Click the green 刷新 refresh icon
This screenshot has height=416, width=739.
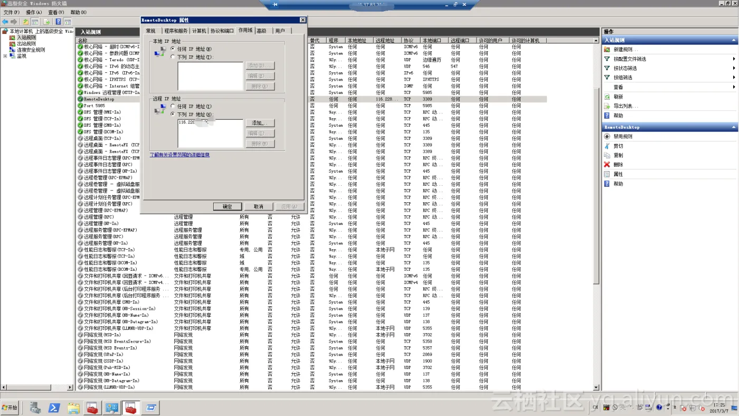[x=607, y=97]
